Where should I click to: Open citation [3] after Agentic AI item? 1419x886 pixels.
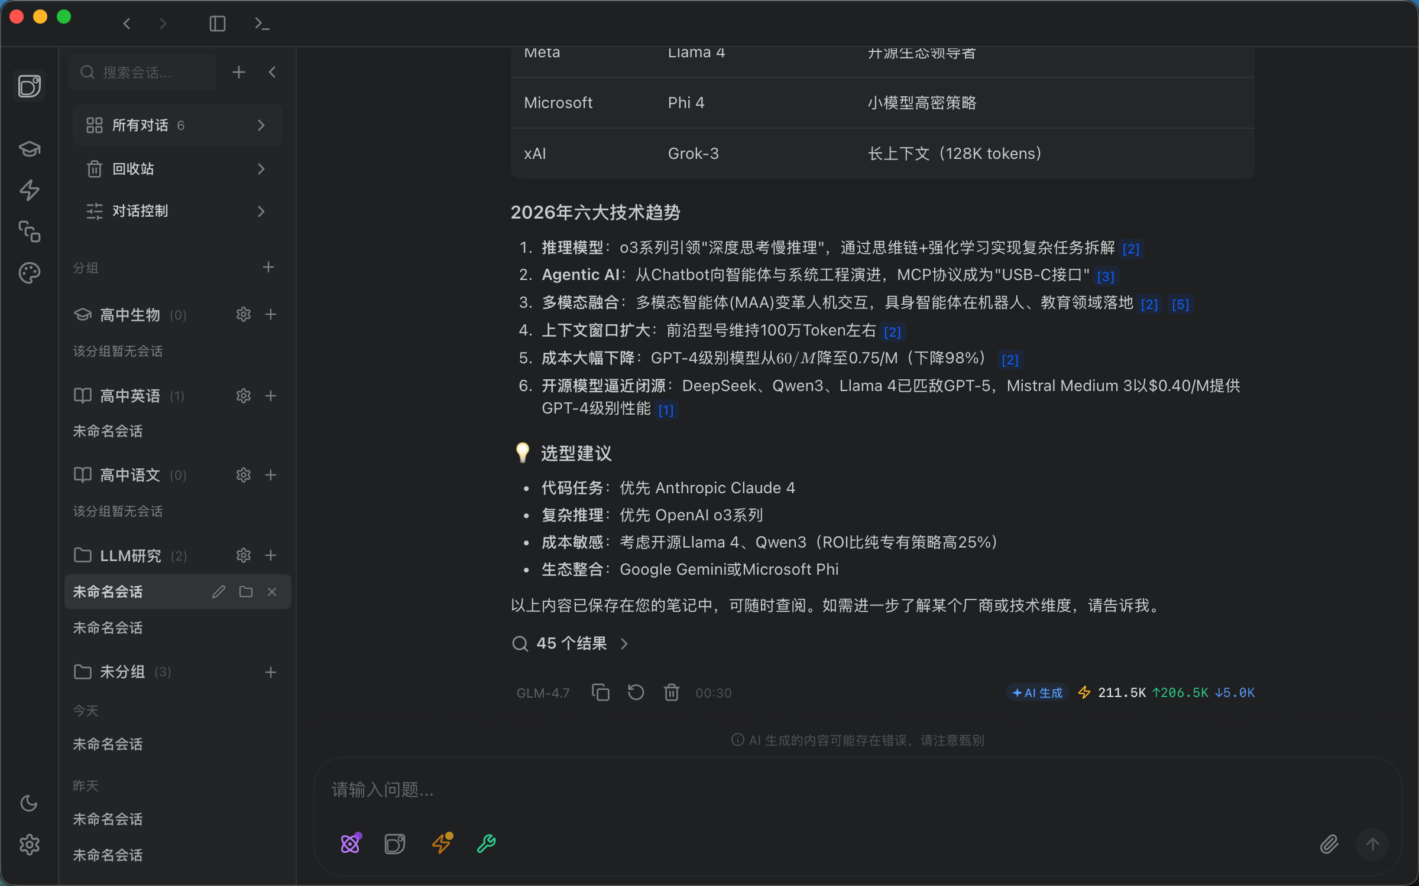click(1106, 276)
